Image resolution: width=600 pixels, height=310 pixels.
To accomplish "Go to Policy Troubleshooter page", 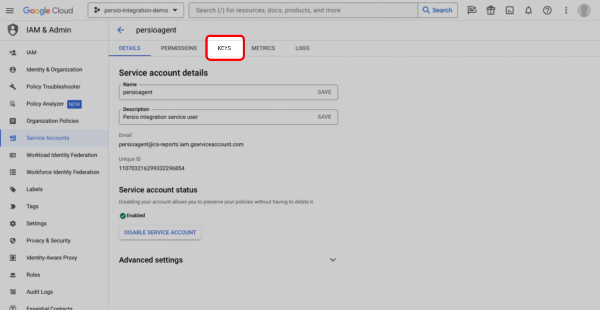I will click(53, 87).
